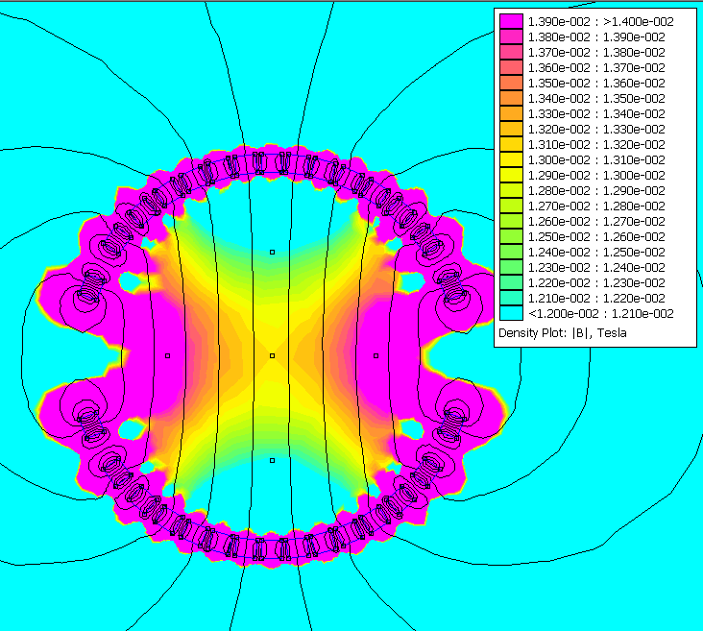The image size is (703, 631).
Task: Click the 1.210e-002 : 1.220e-002 legend swatch
Action: (510, 298)
